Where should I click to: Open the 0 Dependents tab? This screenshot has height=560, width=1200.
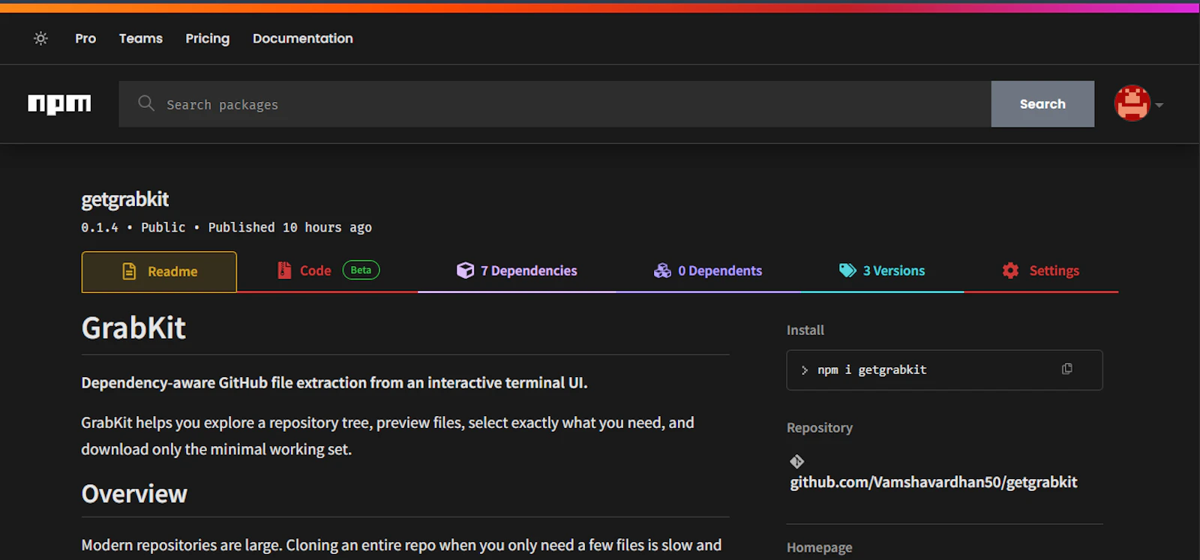point(708,271)
